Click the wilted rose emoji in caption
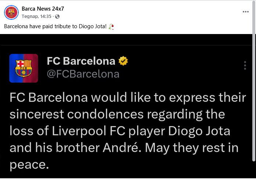Image resolution: width=256 pixels, height=179 pixels. [111, 26]
